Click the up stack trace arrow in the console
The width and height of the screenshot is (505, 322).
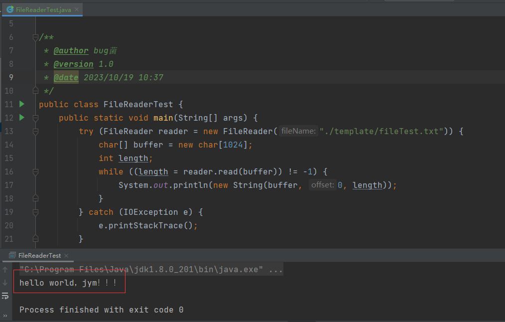[5, 270]
